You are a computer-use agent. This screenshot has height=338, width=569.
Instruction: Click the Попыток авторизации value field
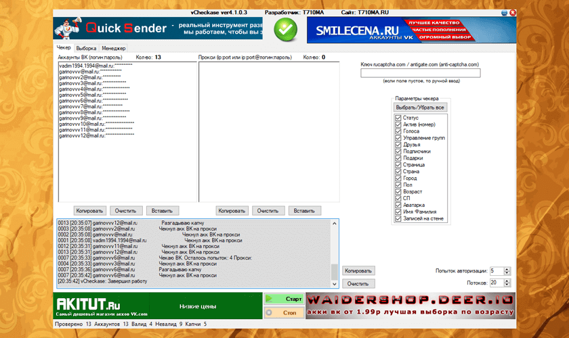497,270
